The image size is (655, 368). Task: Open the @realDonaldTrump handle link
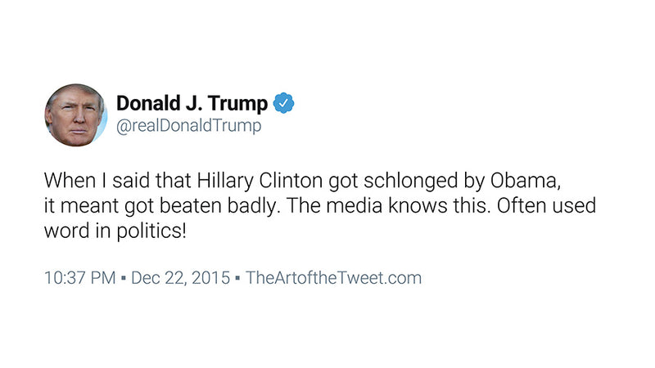point(189,127)
